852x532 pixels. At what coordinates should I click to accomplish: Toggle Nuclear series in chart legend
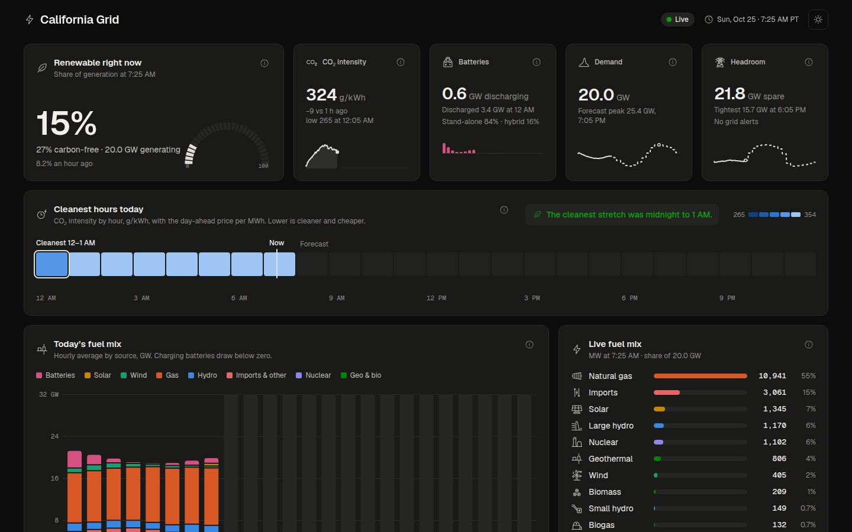pos(314,375)
